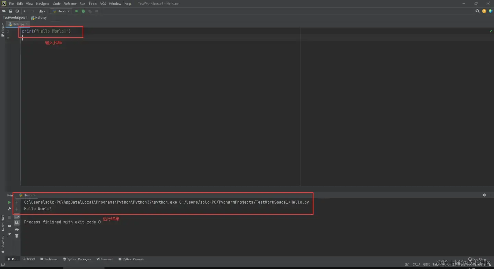The image size is (494, 269).
Task: Close the Hello.py editor tab
Action: [27, 24]
